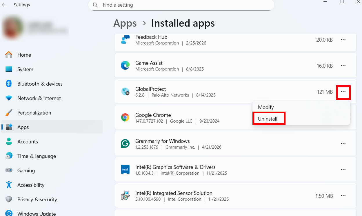This screenshot has width=362, height=216.
Task: Select Bluetooth & devices in the sidebar
Action: pyautogui.click(x=40, y=84)
